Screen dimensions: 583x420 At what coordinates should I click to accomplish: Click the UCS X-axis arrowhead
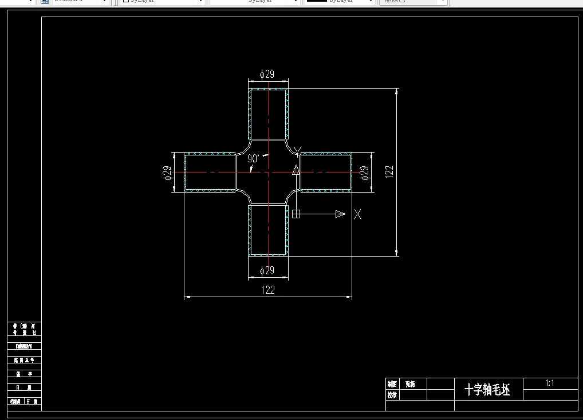coord(340,214)
